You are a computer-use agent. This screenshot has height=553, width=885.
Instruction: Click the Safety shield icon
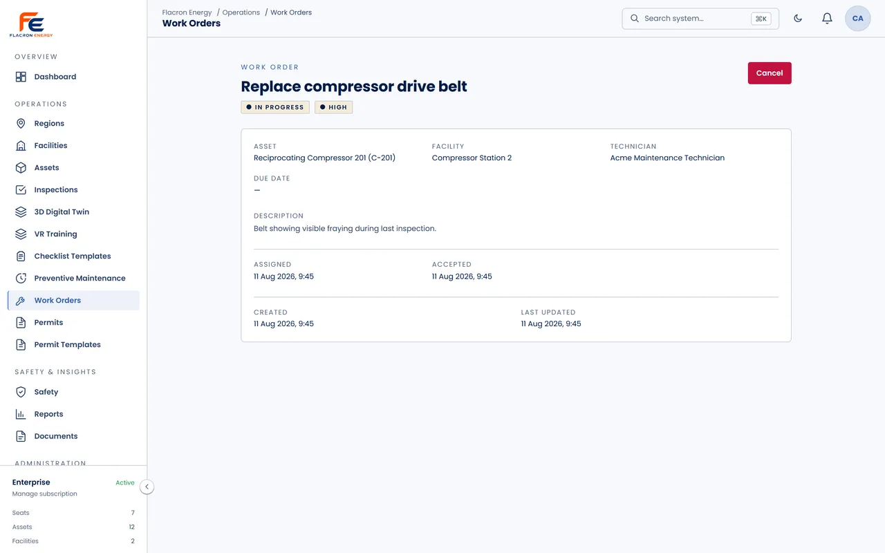tap(21, 392)
